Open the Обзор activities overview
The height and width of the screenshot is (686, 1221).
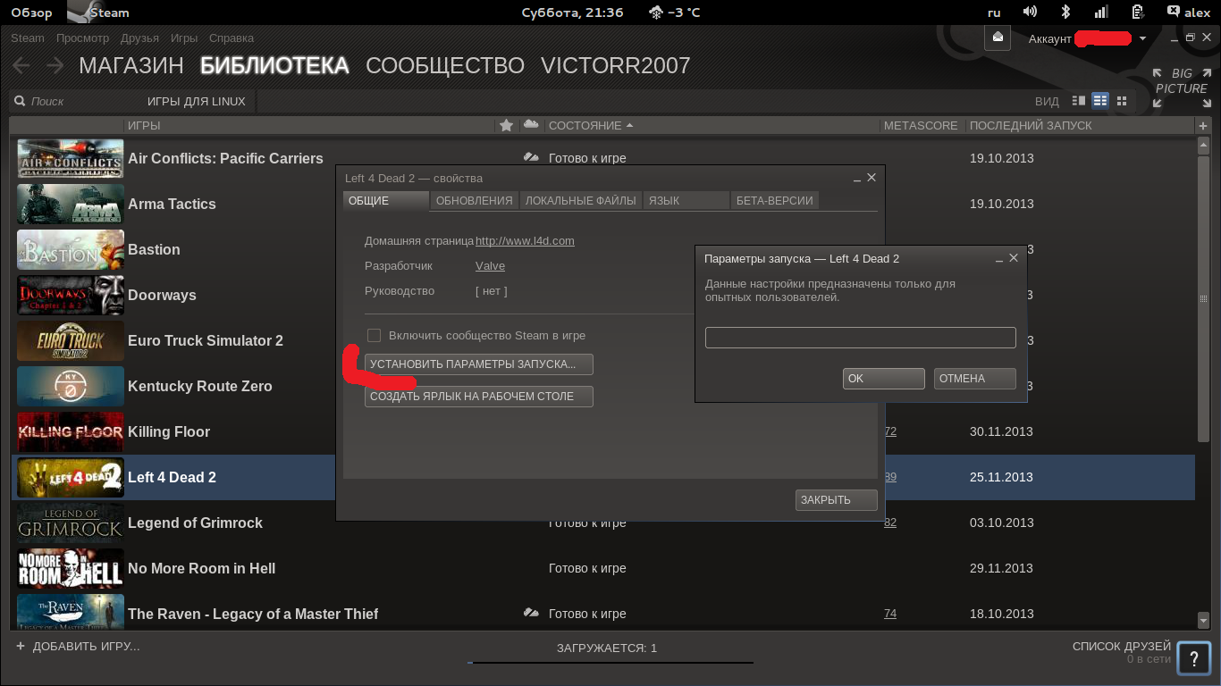31,13
